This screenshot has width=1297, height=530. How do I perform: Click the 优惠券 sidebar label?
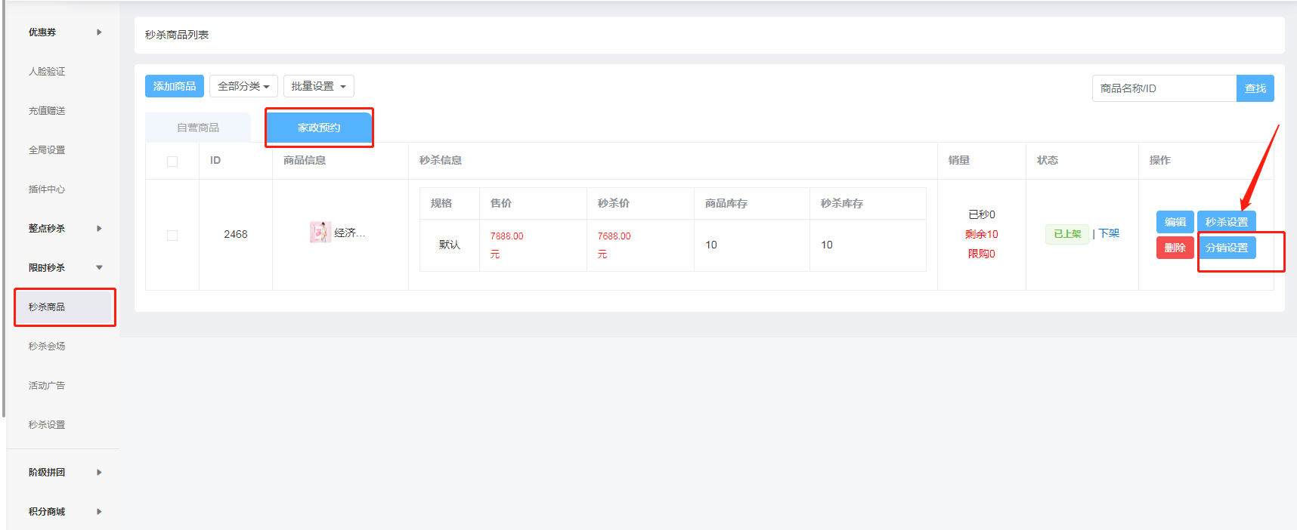(42, 32)
